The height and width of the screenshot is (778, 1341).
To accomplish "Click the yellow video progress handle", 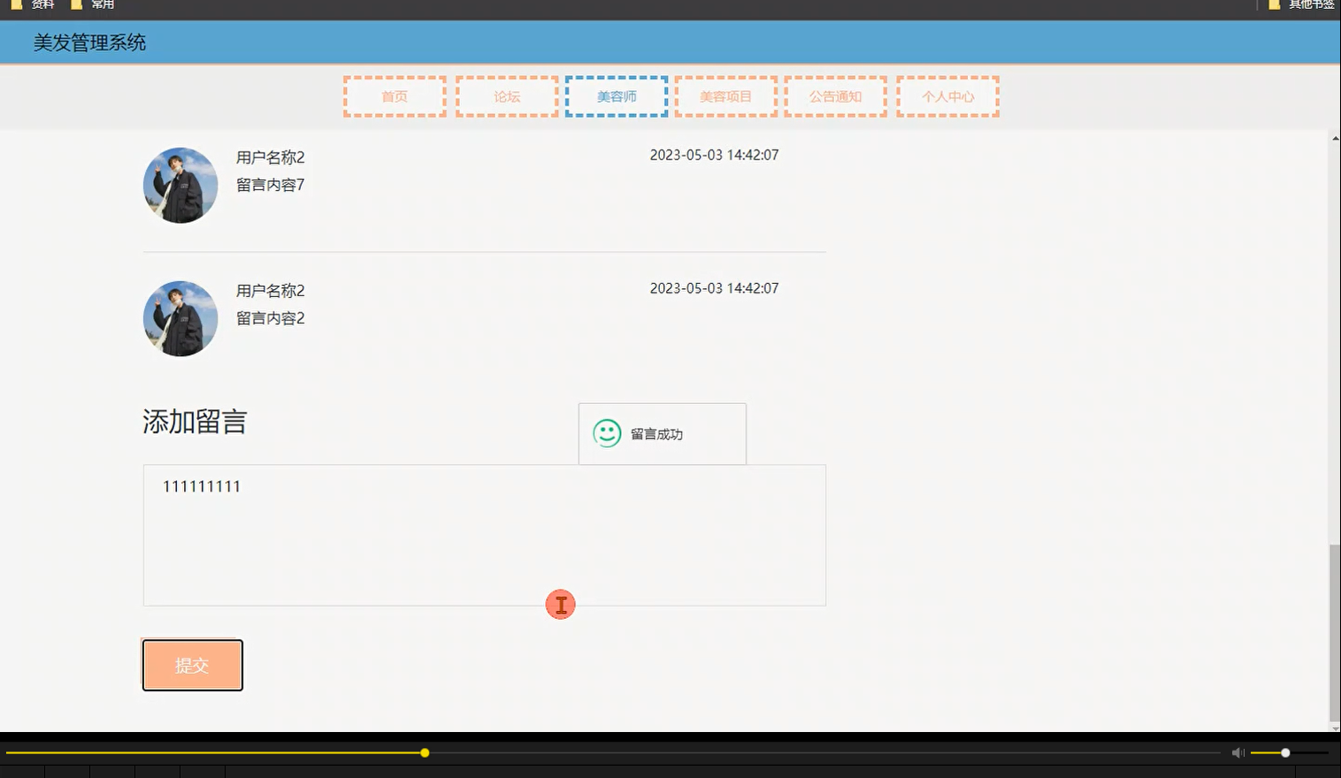I will point(425,752).
